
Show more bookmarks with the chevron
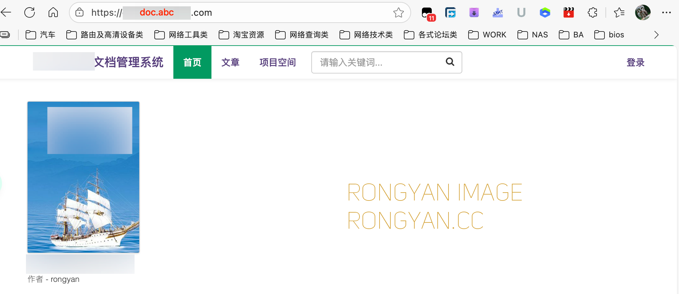[656, 35]
